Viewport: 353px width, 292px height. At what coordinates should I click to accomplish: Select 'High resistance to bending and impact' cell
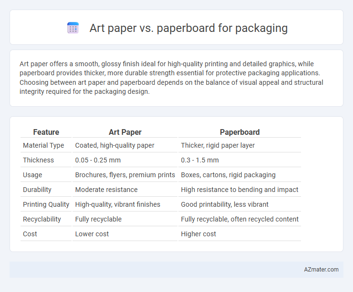239,190
